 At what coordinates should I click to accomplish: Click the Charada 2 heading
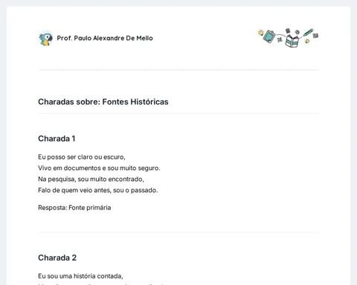[x=57, y=258]
